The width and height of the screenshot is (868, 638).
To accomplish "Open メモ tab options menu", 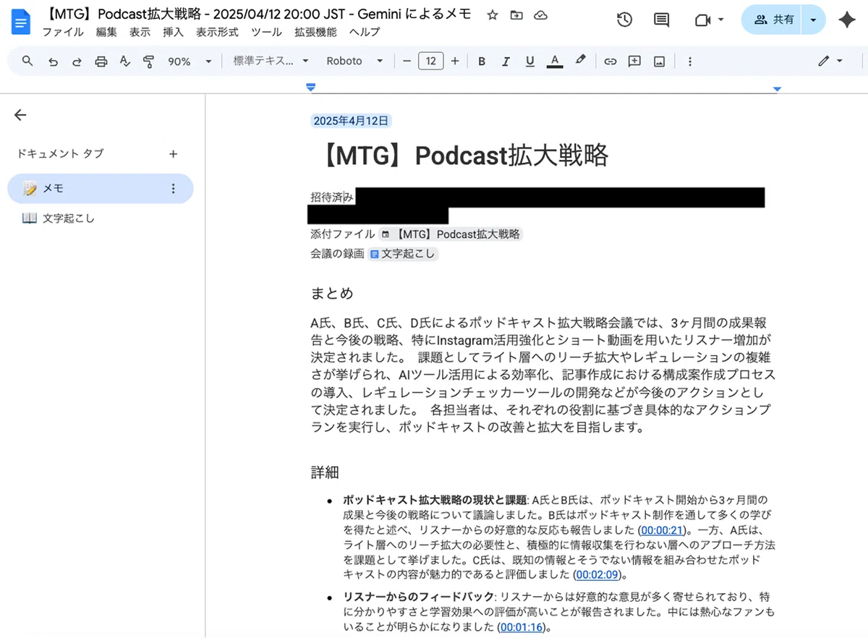I will point(173,189).
